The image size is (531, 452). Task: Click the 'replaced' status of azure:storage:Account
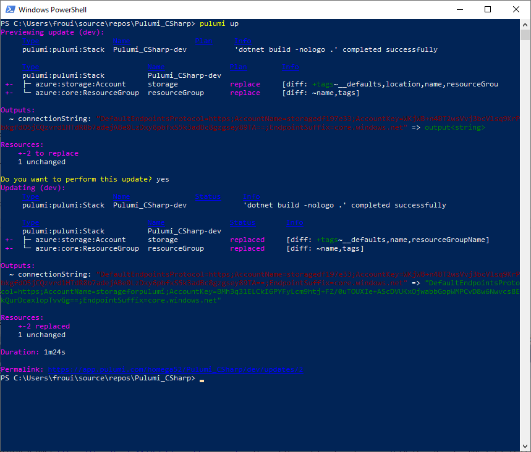247,240
